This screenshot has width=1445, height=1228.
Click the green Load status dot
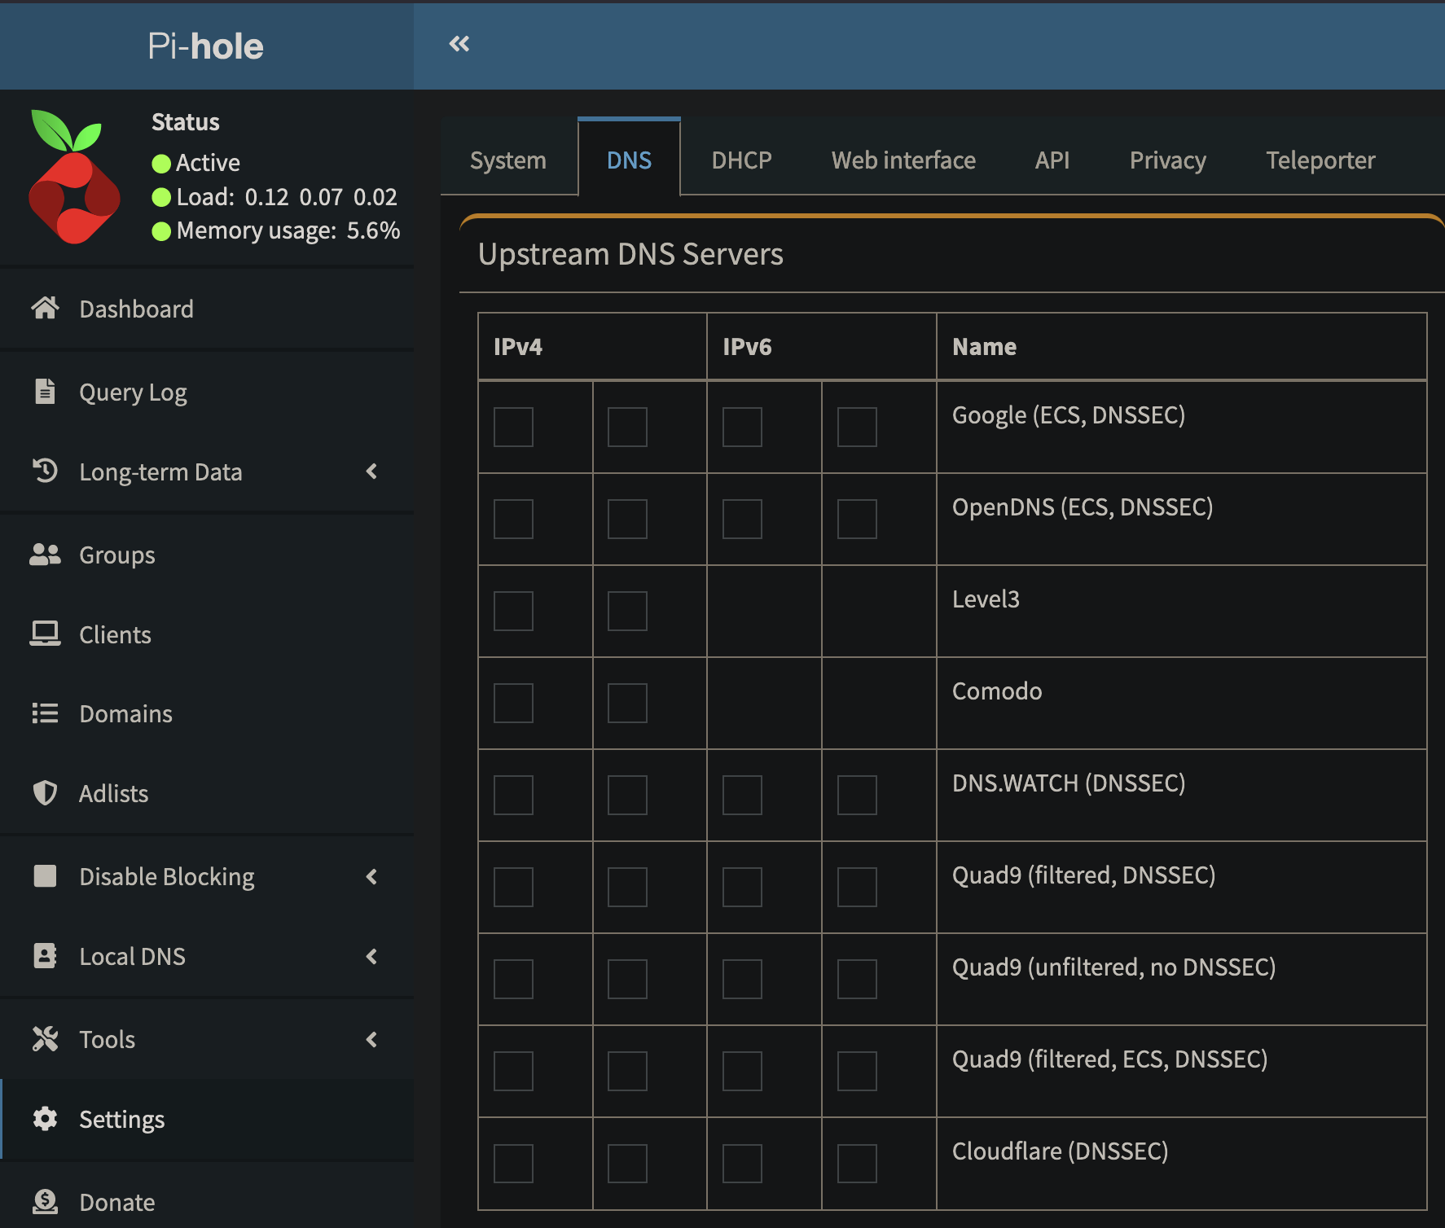(x=161, y=197)
